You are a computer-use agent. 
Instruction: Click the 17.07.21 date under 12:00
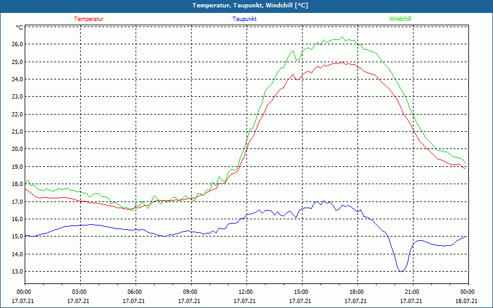(245, 301)
